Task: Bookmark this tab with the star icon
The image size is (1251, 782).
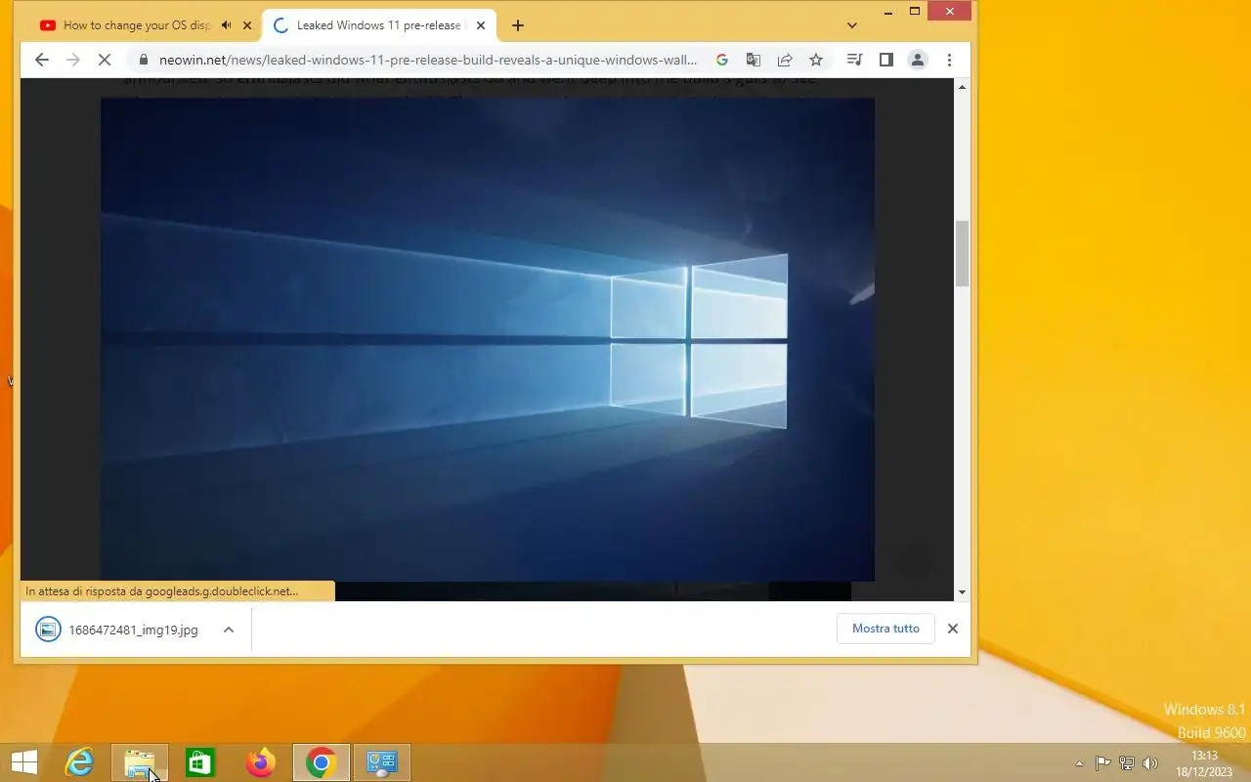Action: coord(816,60)
